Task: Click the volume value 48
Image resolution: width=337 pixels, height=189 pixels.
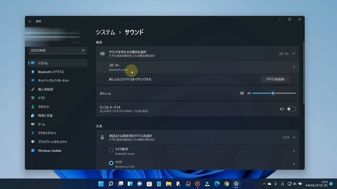Action: click(249, 93)
